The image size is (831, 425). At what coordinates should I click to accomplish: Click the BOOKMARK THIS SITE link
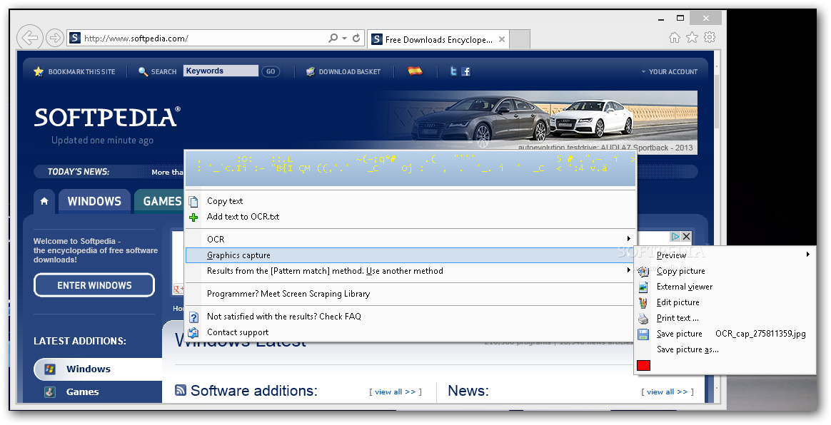81,71
